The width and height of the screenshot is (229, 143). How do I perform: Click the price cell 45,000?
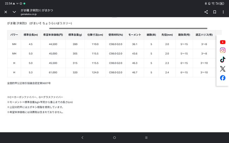click(x=53, y=54)
